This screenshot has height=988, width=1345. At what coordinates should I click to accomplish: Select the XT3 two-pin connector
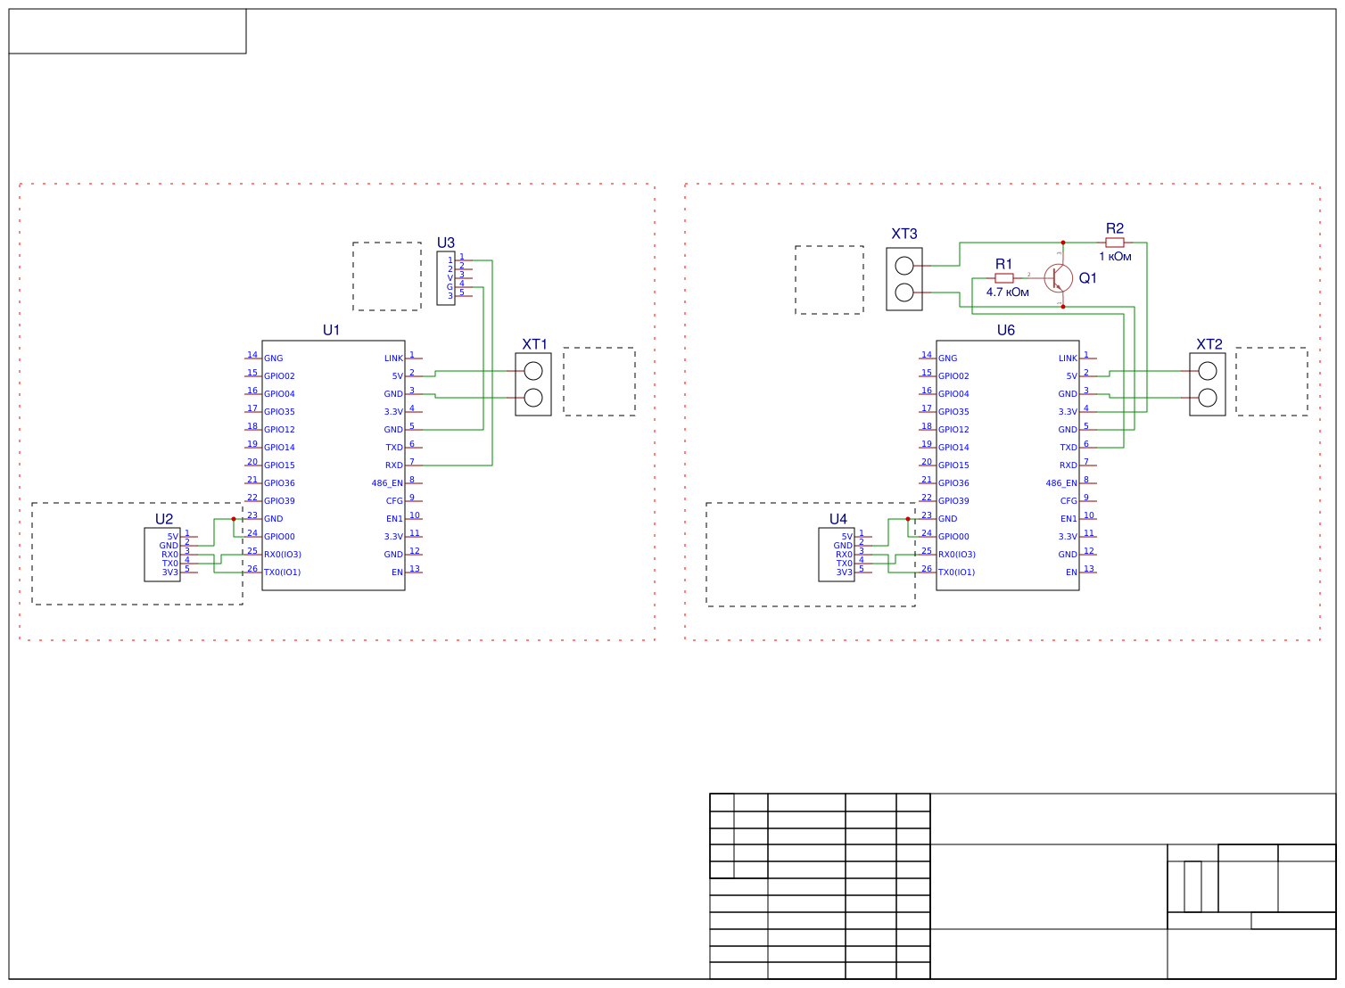pyautogui.click(x=904, y=278)
